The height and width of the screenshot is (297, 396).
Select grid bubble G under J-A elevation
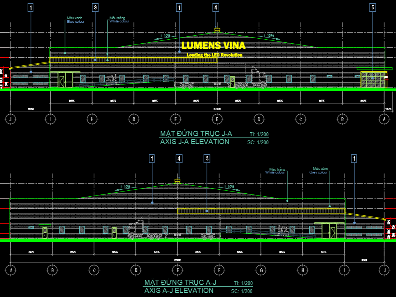[134, 119]
